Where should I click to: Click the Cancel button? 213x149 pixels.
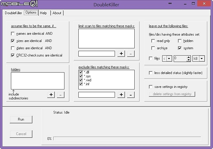(x=21, y=134)
